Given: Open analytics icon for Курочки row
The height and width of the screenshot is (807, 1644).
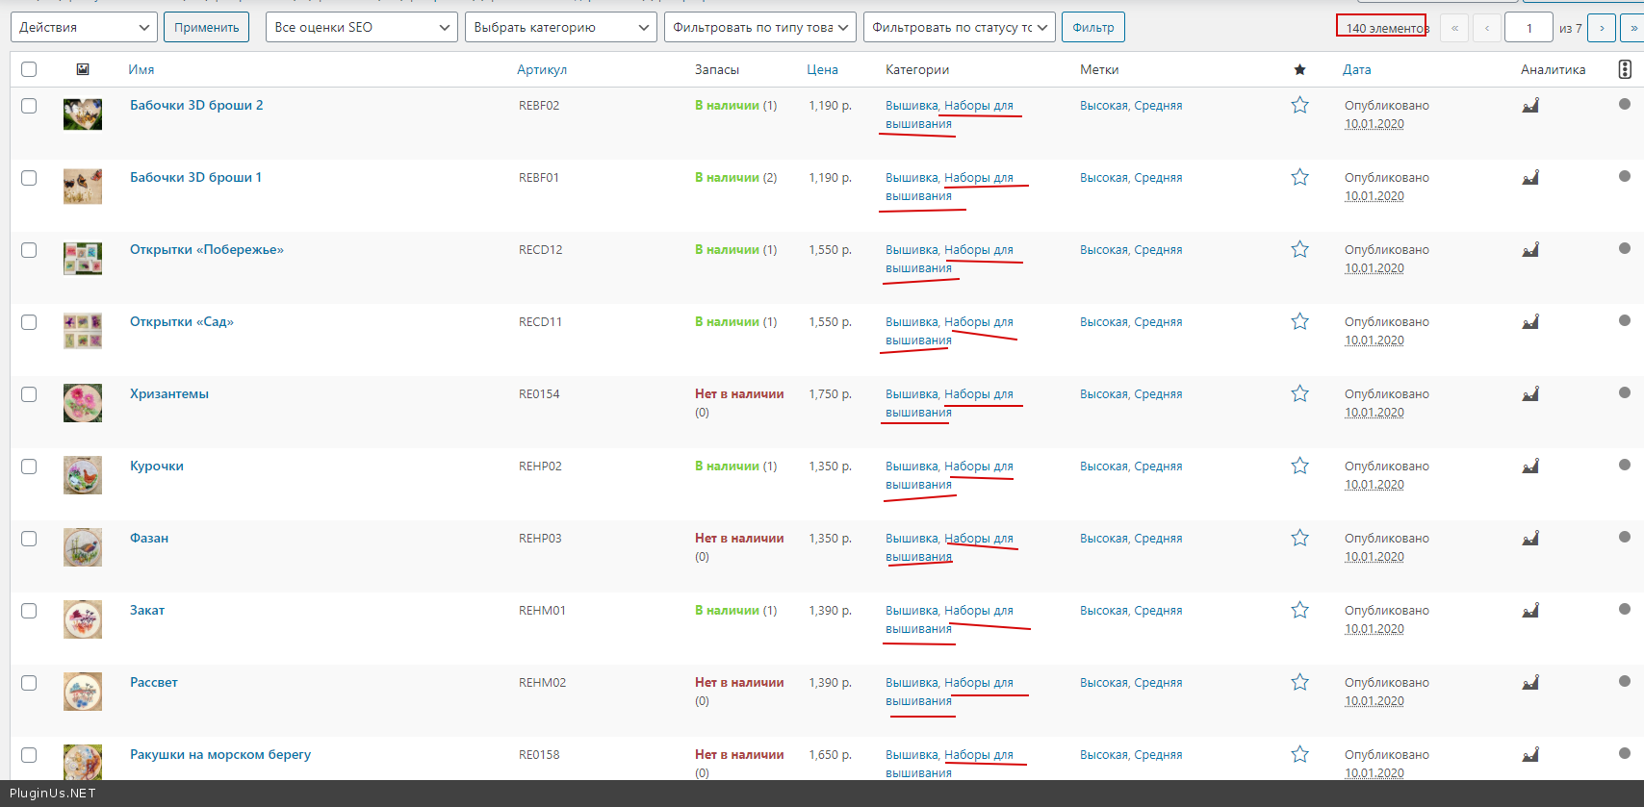Looking at the screenshot, I should click(1530, 467).
